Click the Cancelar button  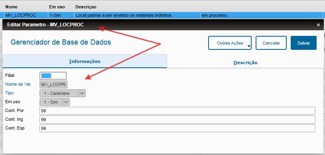[271, 43]
